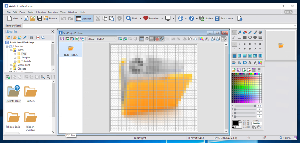
Task: Expand the Samples folder node
Action: (15, 58)
